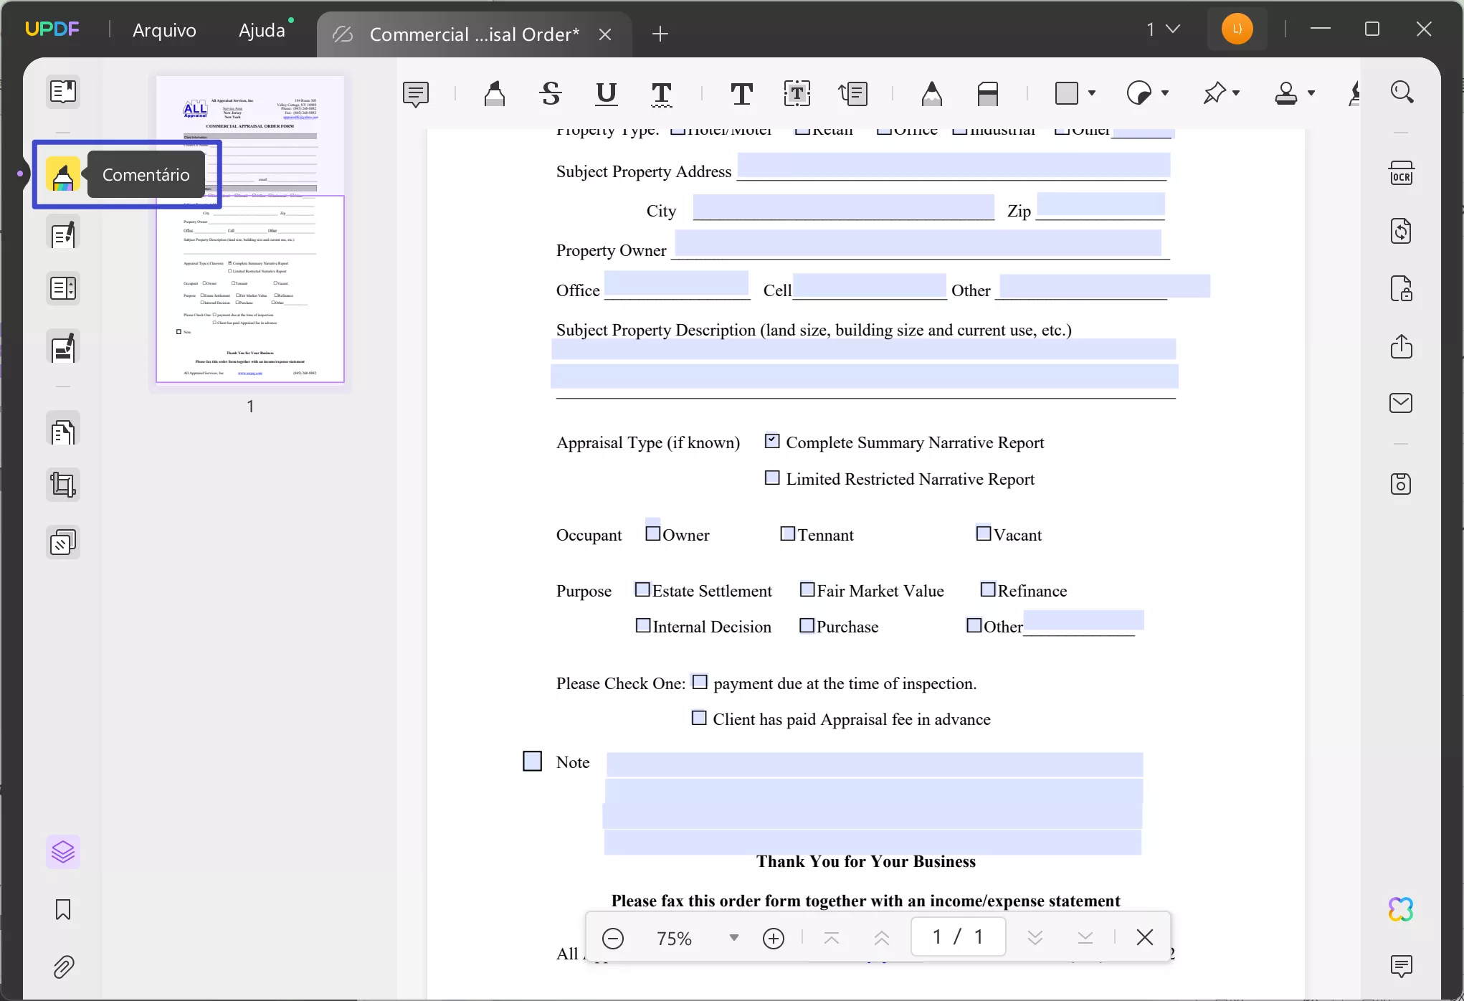Uncheck Complete Summary Narrative Report
1464x1001 pixels.
tap(773, 442)
